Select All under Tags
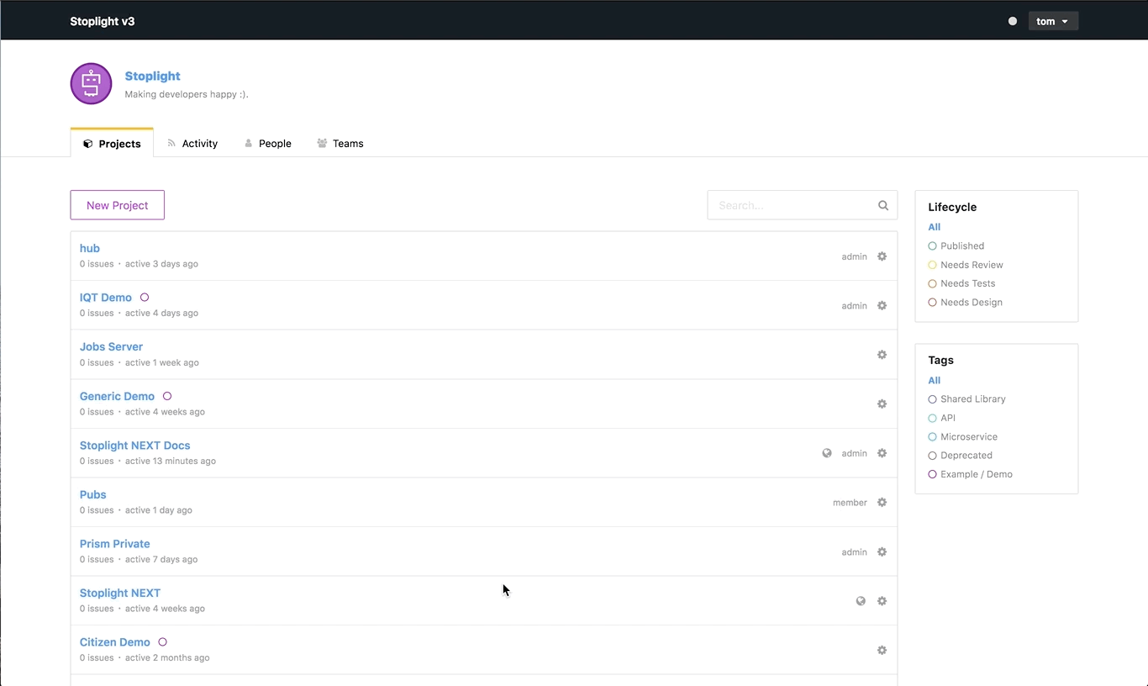The height and width of the screenshot is (686, 1148). click(935, 380)
